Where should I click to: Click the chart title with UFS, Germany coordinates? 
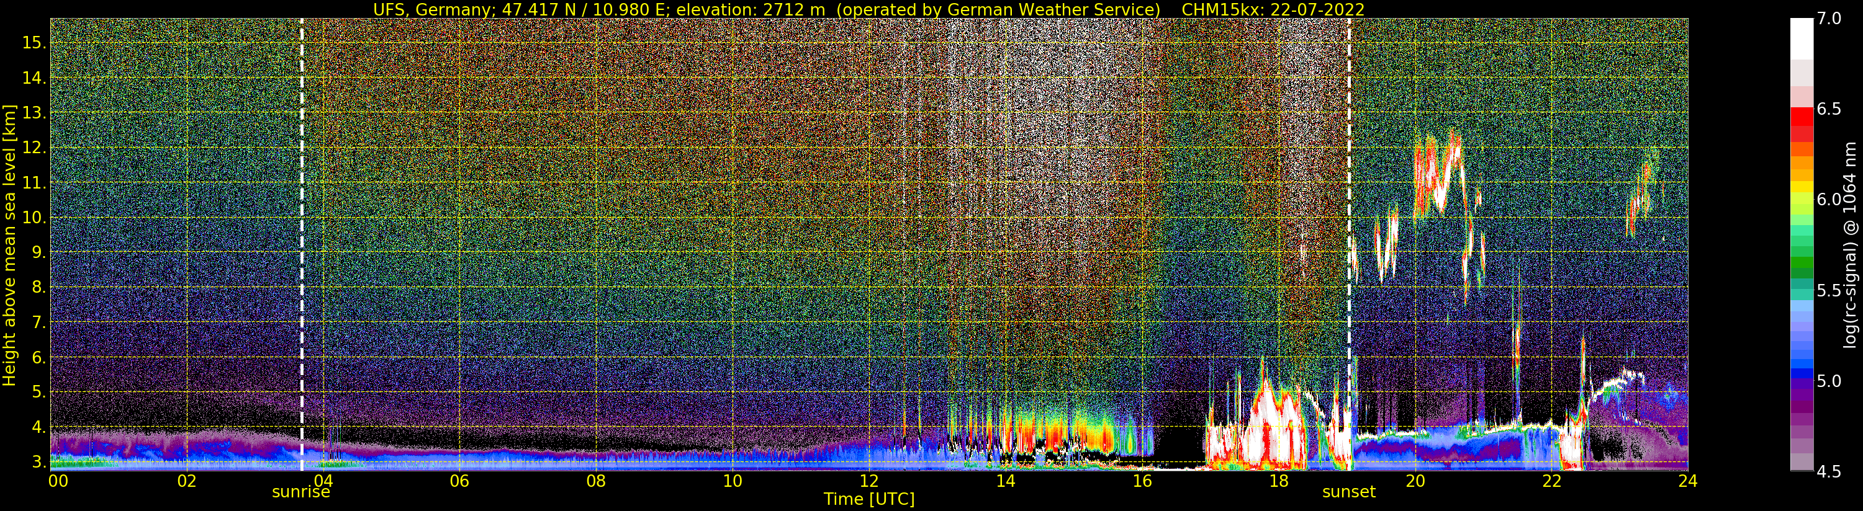[x=868, y=9]
